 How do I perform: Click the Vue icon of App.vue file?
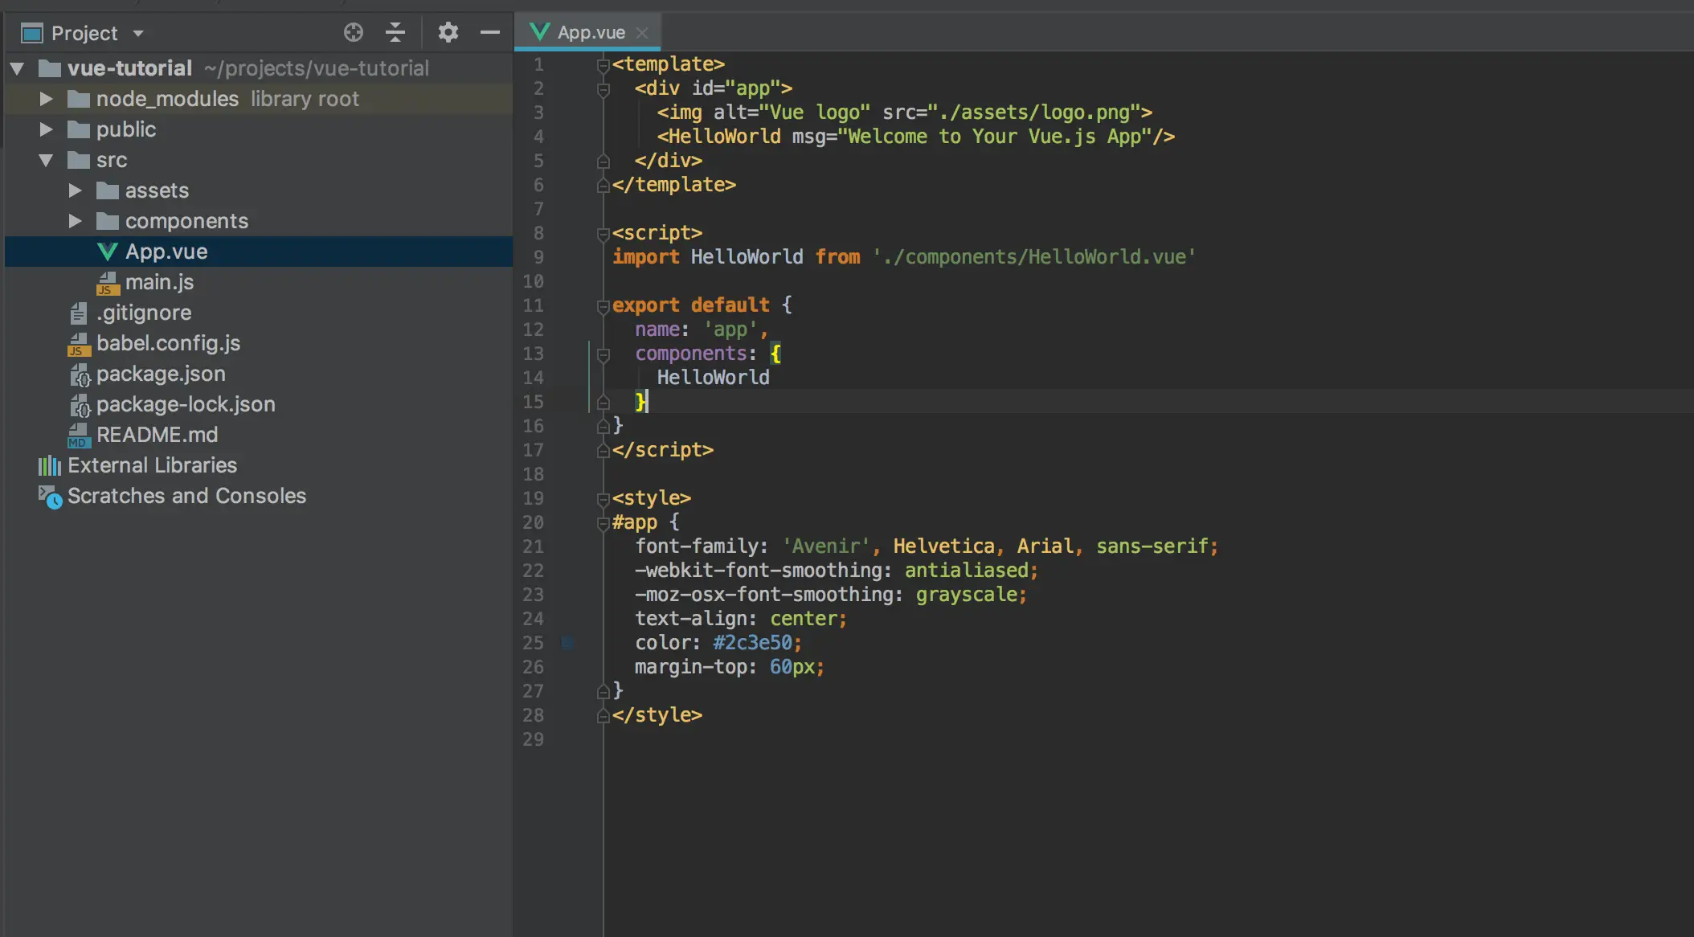[x=107, y=252]
